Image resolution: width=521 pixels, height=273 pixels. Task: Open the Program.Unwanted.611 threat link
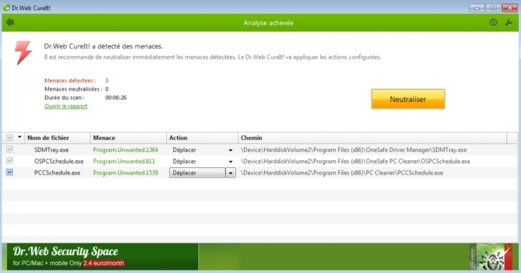coord(123,161)
